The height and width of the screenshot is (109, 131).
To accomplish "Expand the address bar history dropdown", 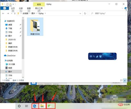I will [x=80, y=13].
